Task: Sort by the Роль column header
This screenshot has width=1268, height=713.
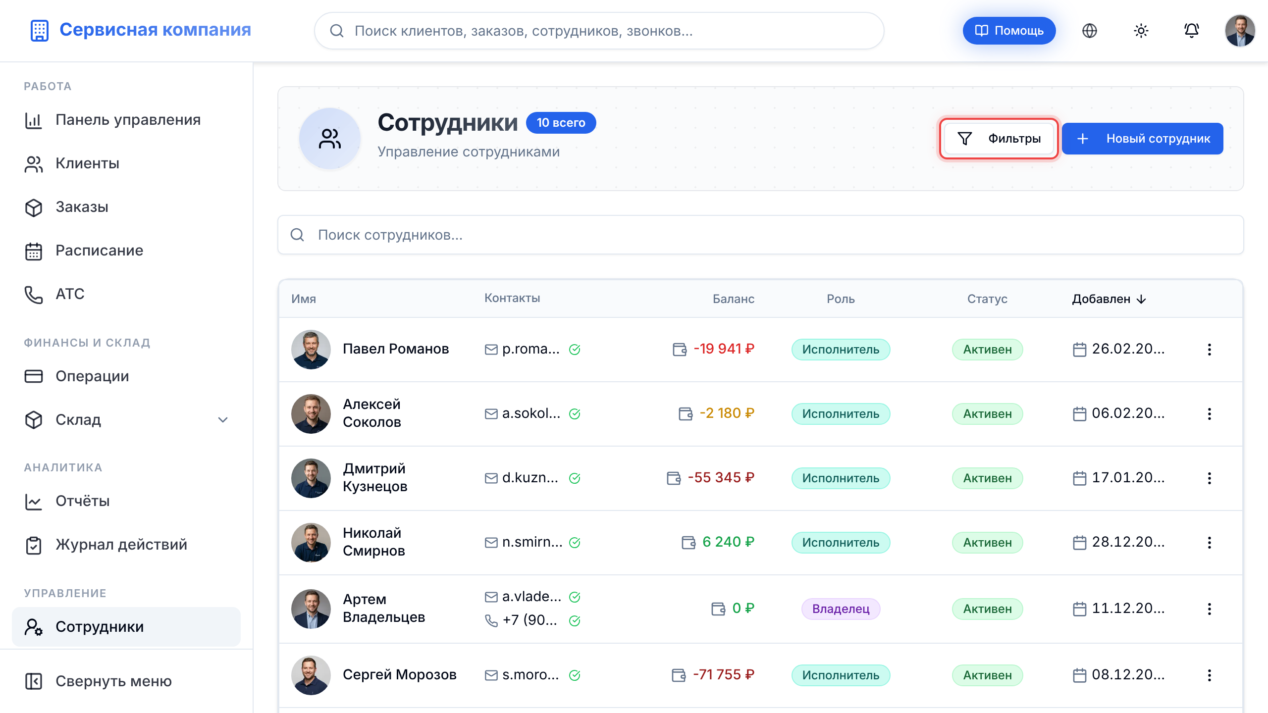Action: pos(841,299)
